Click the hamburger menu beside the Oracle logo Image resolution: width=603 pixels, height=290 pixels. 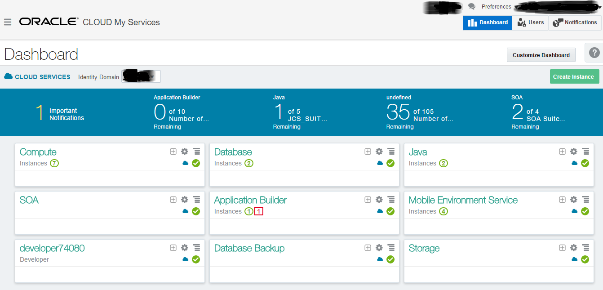[x=8, y=22]
